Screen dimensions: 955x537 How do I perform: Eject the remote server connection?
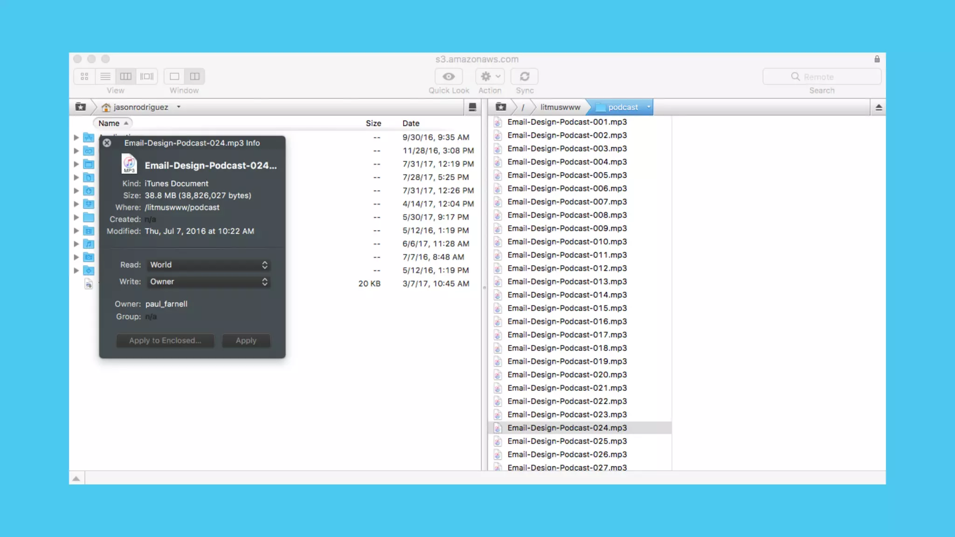[879, 108]
